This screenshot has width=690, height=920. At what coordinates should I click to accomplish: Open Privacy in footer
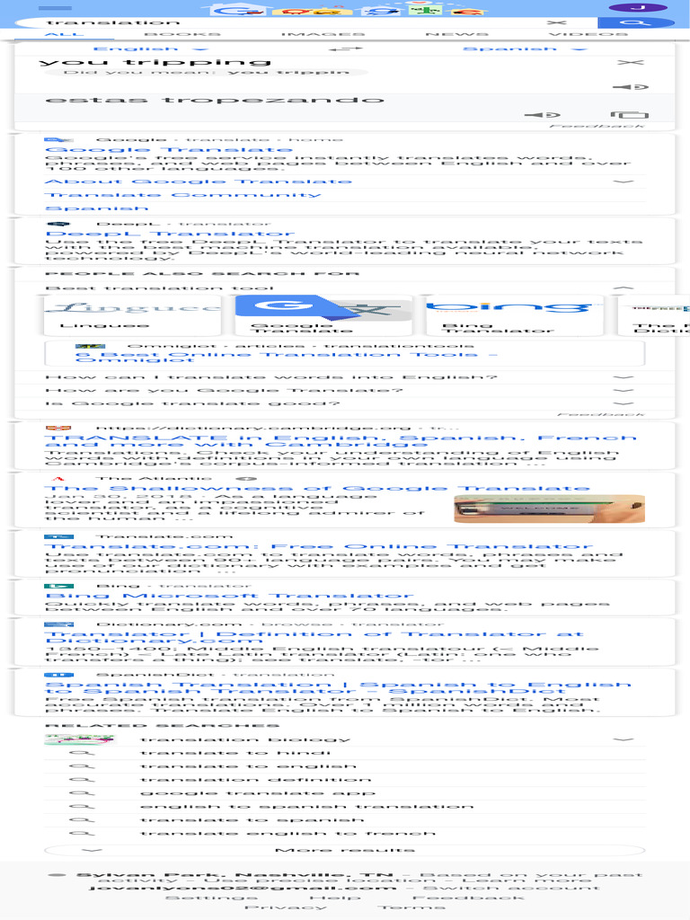pos(285,907)
